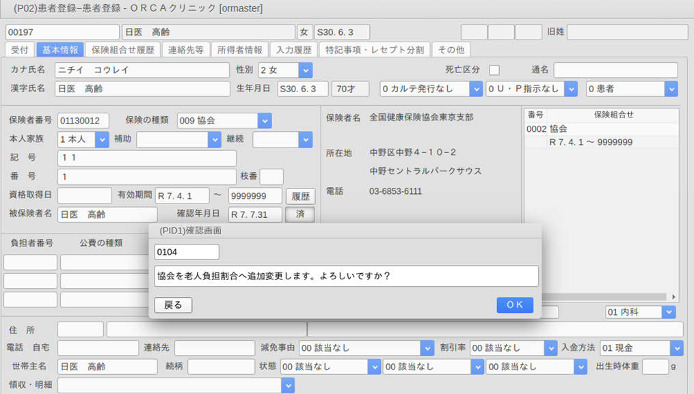Image resolution: width=694 pixels, height=394 pixels.
Task: Select the 連絡先等 tab
Action: (186, 50)
